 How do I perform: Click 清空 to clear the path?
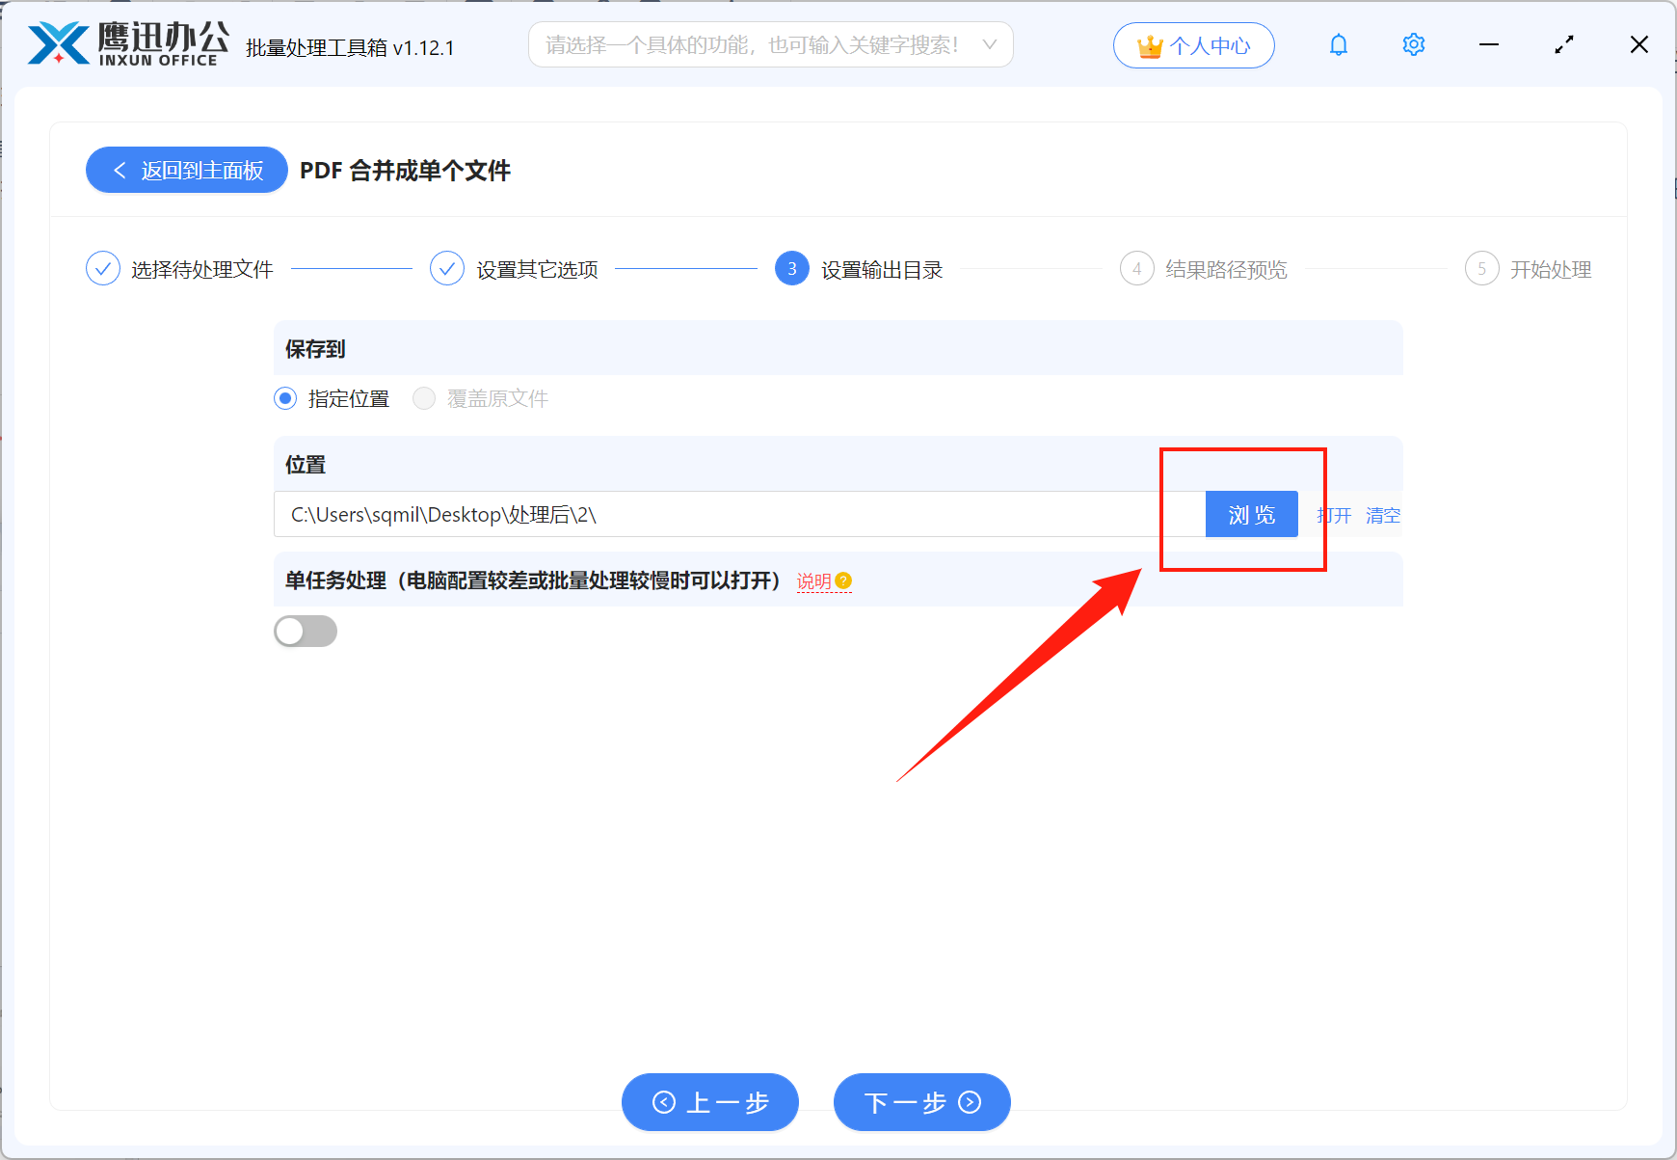pyautogui.click(x=1383, y=514)
